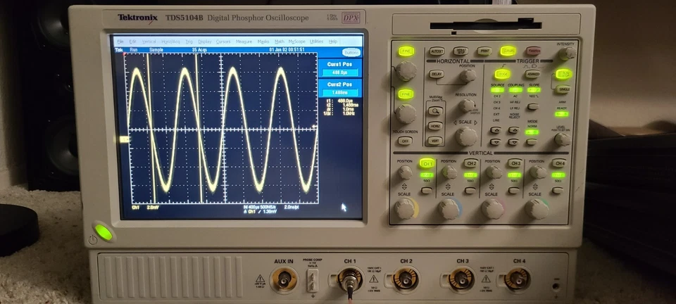Open the Edit menu

tap(133, 42)
